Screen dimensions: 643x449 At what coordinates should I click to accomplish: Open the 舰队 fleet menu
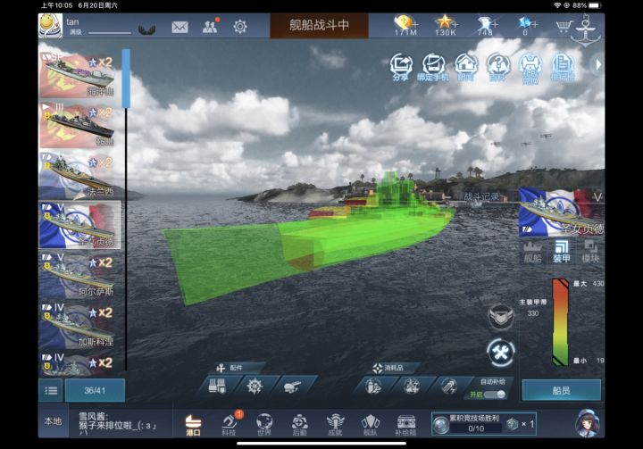coord(371,425)
